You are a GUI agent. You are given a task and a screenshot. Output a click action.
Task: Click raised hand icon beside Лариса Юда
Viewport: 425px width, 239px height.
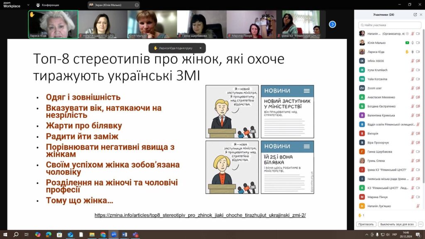407,52
